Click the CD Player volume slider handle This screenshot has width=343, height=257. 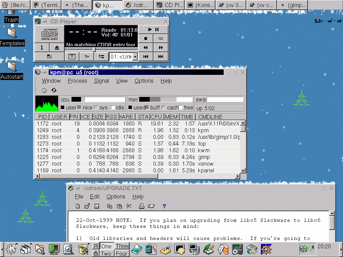94,50
